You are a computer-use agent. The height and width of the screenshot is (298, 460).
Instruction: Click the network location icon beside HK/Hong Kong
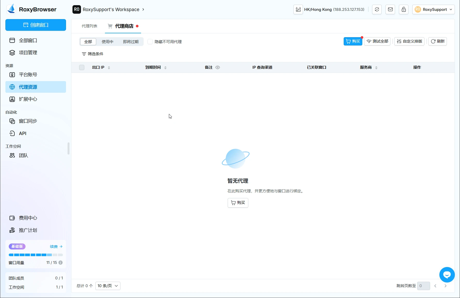click(x=298, y=10)
